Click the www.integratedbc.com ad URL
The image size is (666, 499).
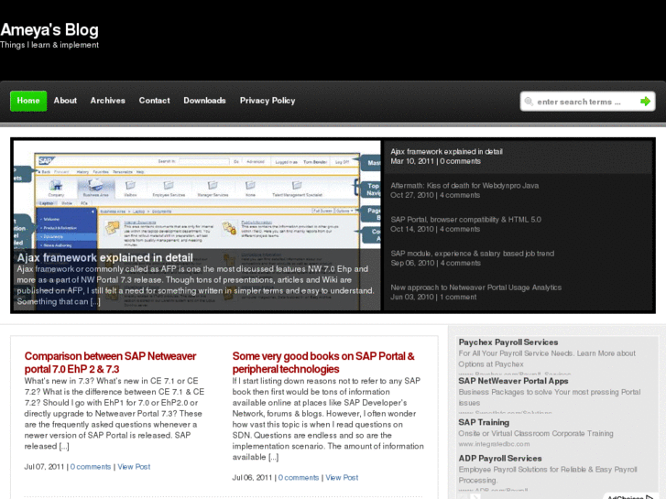pyautogui.click(x=494, y=444)
